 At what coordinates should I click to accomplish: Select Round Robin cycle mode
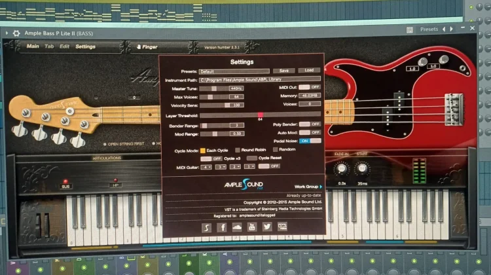point(238,150)
